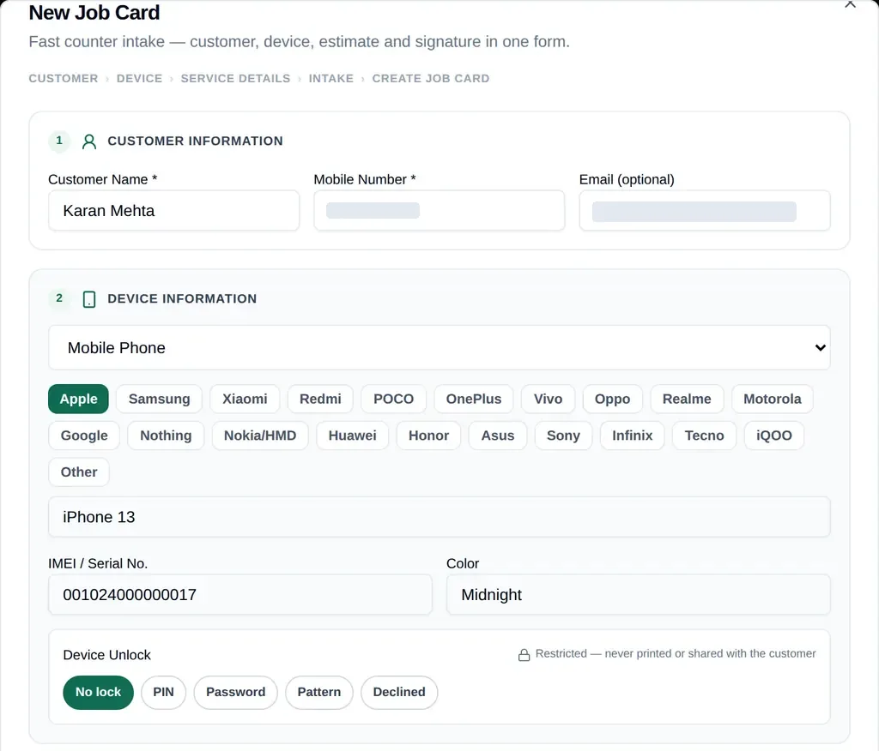Click the New Job Card title
Image resolution: width=879 pixels, height=751 pixels.
94,12
